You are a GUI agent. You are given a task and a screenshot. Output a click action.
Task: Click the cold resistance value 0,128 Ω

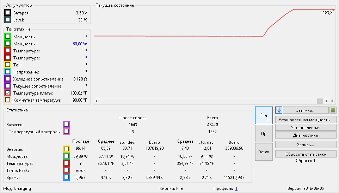pyautogui.click(x=80, y=79)
